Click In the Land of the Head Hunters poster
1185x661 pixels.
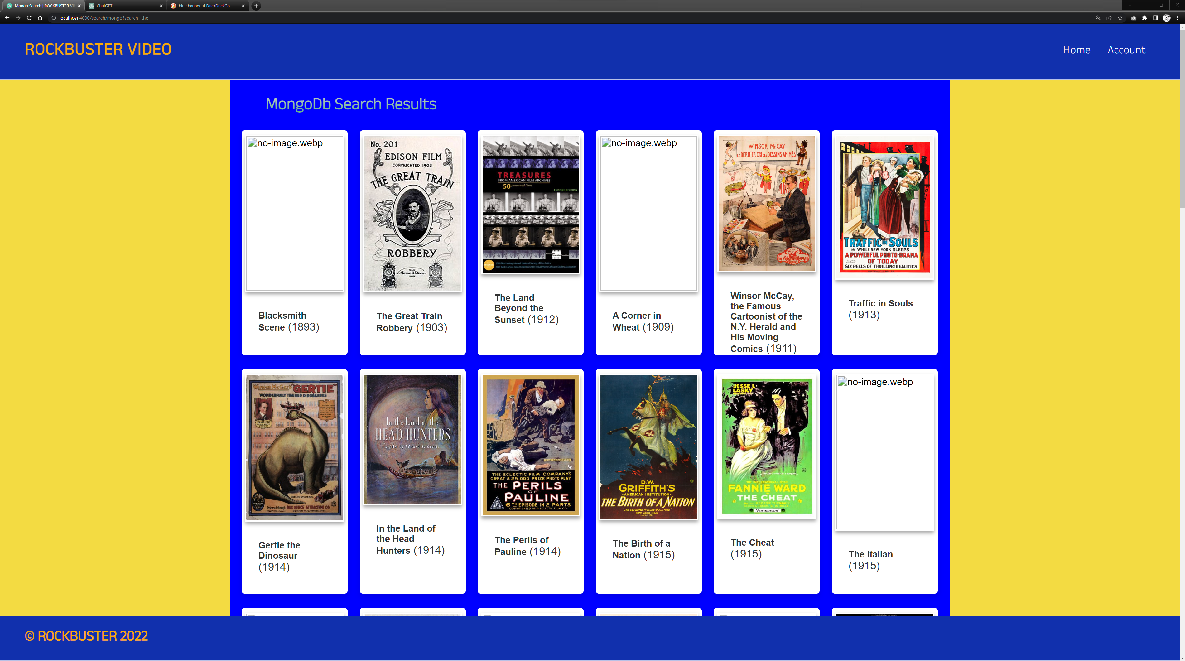coord(412,439)
